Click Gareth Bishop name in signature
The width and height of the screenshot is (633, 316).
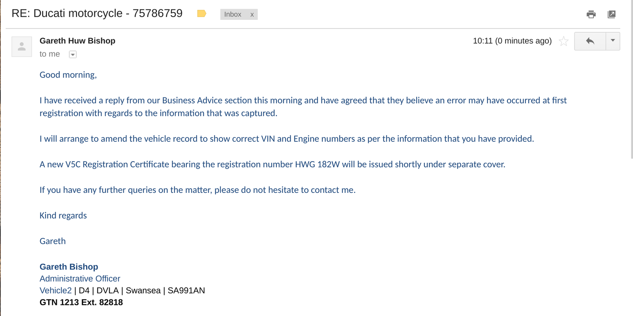[x=69, y=267]
